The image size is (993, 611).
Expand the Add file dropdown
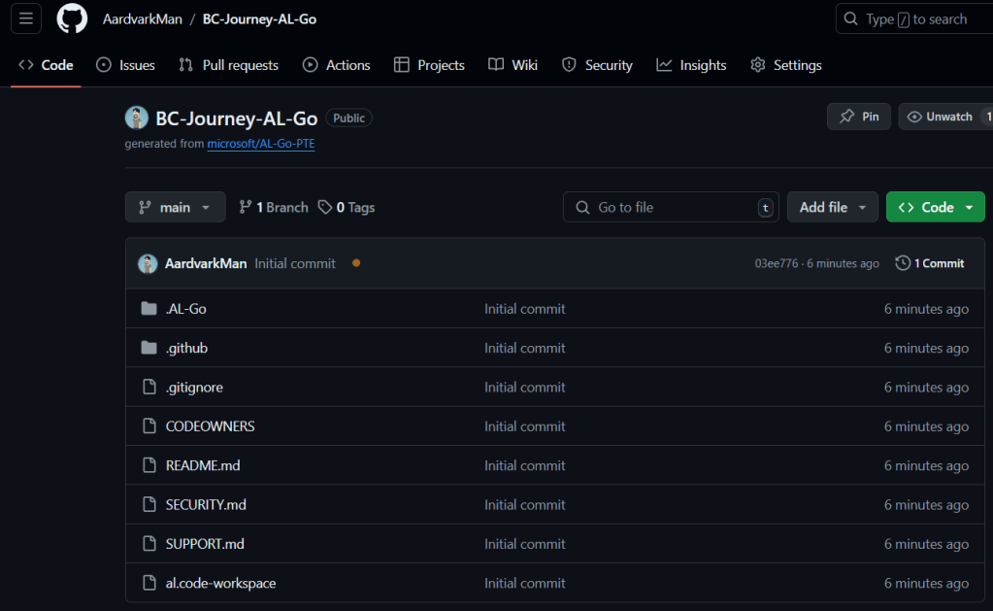[x=832, y=207]
